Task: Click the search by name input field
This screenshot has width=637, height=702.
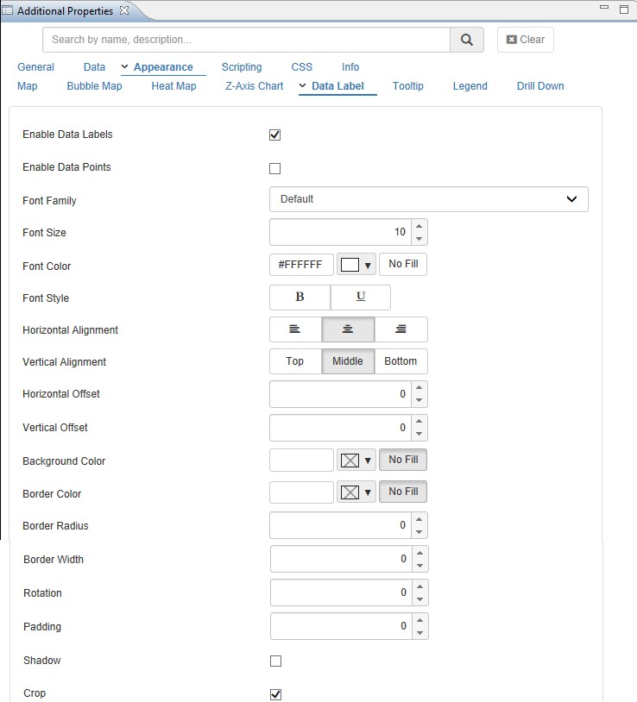Action: pos(246,40)
